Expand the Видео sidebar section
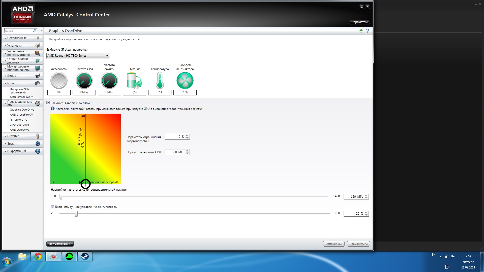The width and height of the screenshot is (484, 272). pos(22,76)
